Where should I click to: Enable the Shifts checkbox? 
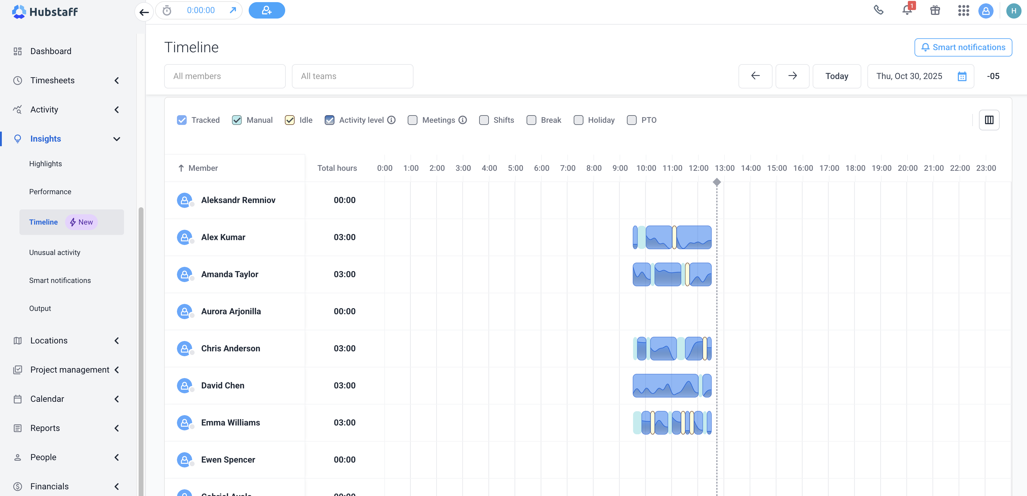pos(484,120)
